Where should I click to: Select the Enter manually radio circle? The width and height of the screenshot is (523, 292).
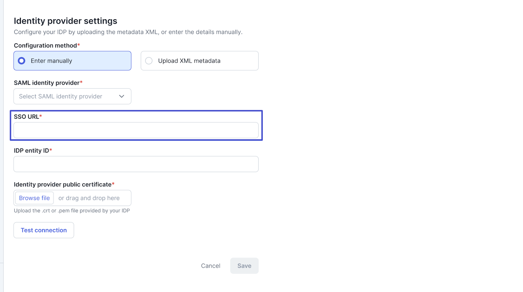click(22, 61)
